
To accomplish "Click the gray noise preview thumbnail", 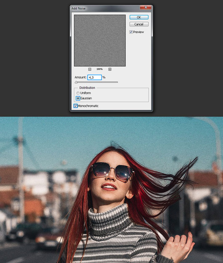I will tap(100, 41).
